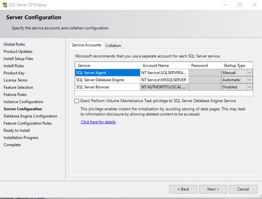
Task: Select the Feature Selection step
Action: point(18,87)
